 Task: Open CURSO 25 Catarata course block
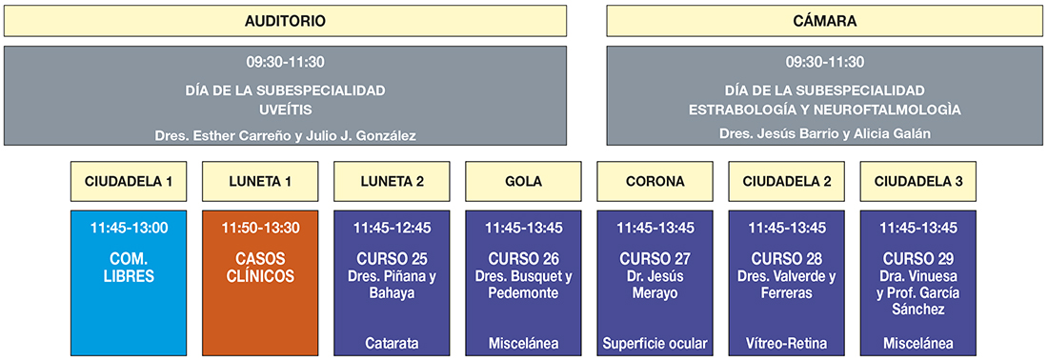(392, 283)
